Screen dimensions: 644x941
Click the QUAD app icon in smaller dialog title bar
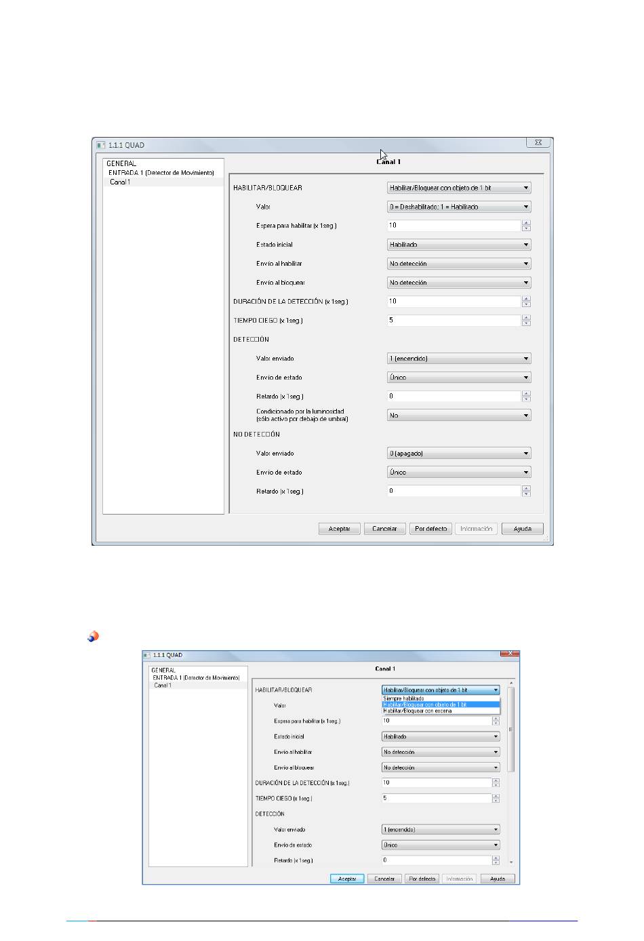pos(147,656)
